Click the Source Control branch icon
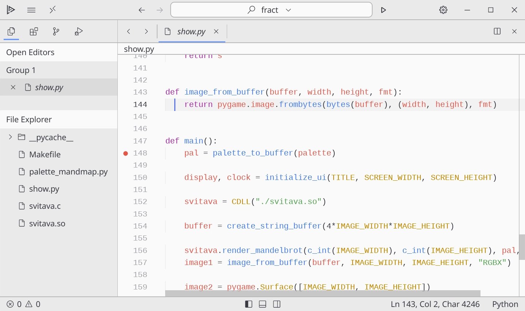This screenshot has width=525, height=311. [56, 31]
